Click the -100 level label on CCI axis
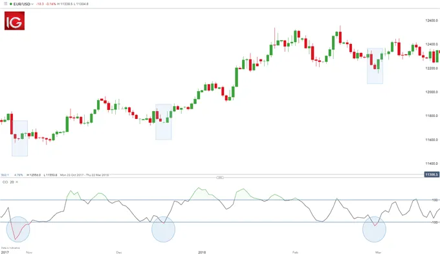The height and width of the screenshot is (254, 440). [x=435, y=222]
